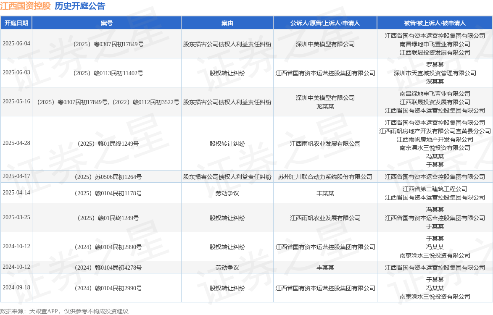This screenshot has width=493, height=315.
Task: Click defendant 江西省国有资本运营控股集团有限公司 in 2025-04-17 row
Action: point(435,177)
